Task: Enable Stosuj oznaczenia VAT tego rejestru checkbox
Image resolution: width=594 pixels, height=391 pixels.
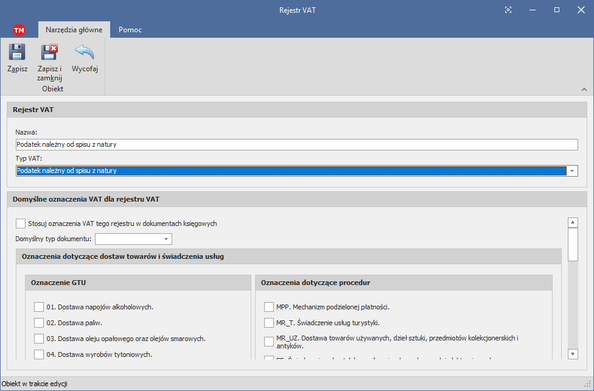Action: 21,224
